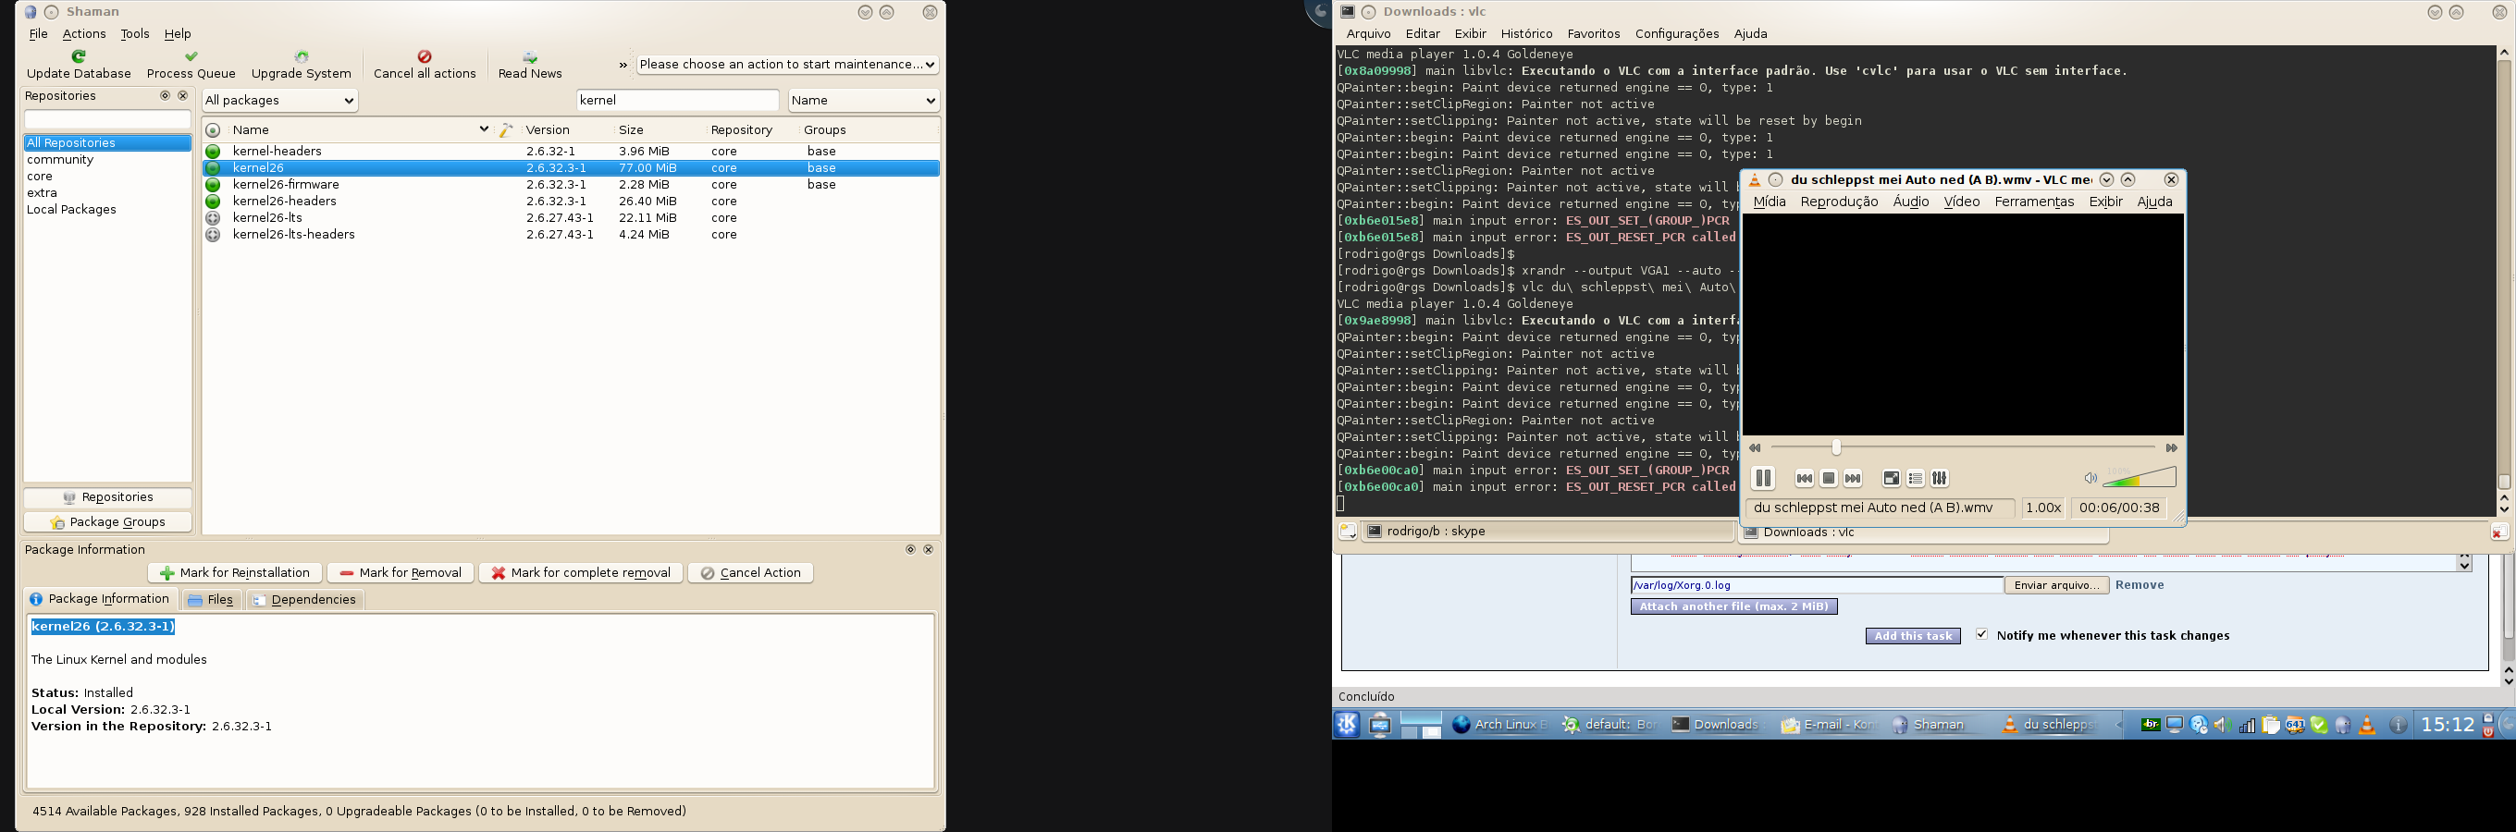The width and height of the screenshot is (2516, 832).
Task: Show VLC extended settings equalizer
Action: click(x=1940, y=479)
